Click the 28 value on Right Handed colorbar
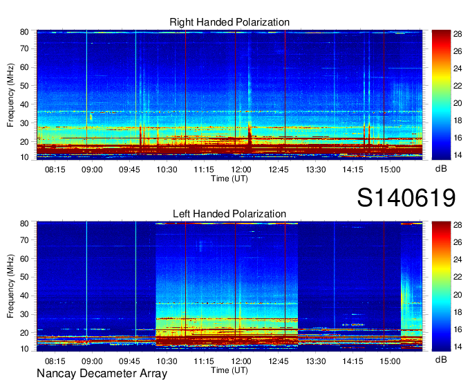 (458, 34)
